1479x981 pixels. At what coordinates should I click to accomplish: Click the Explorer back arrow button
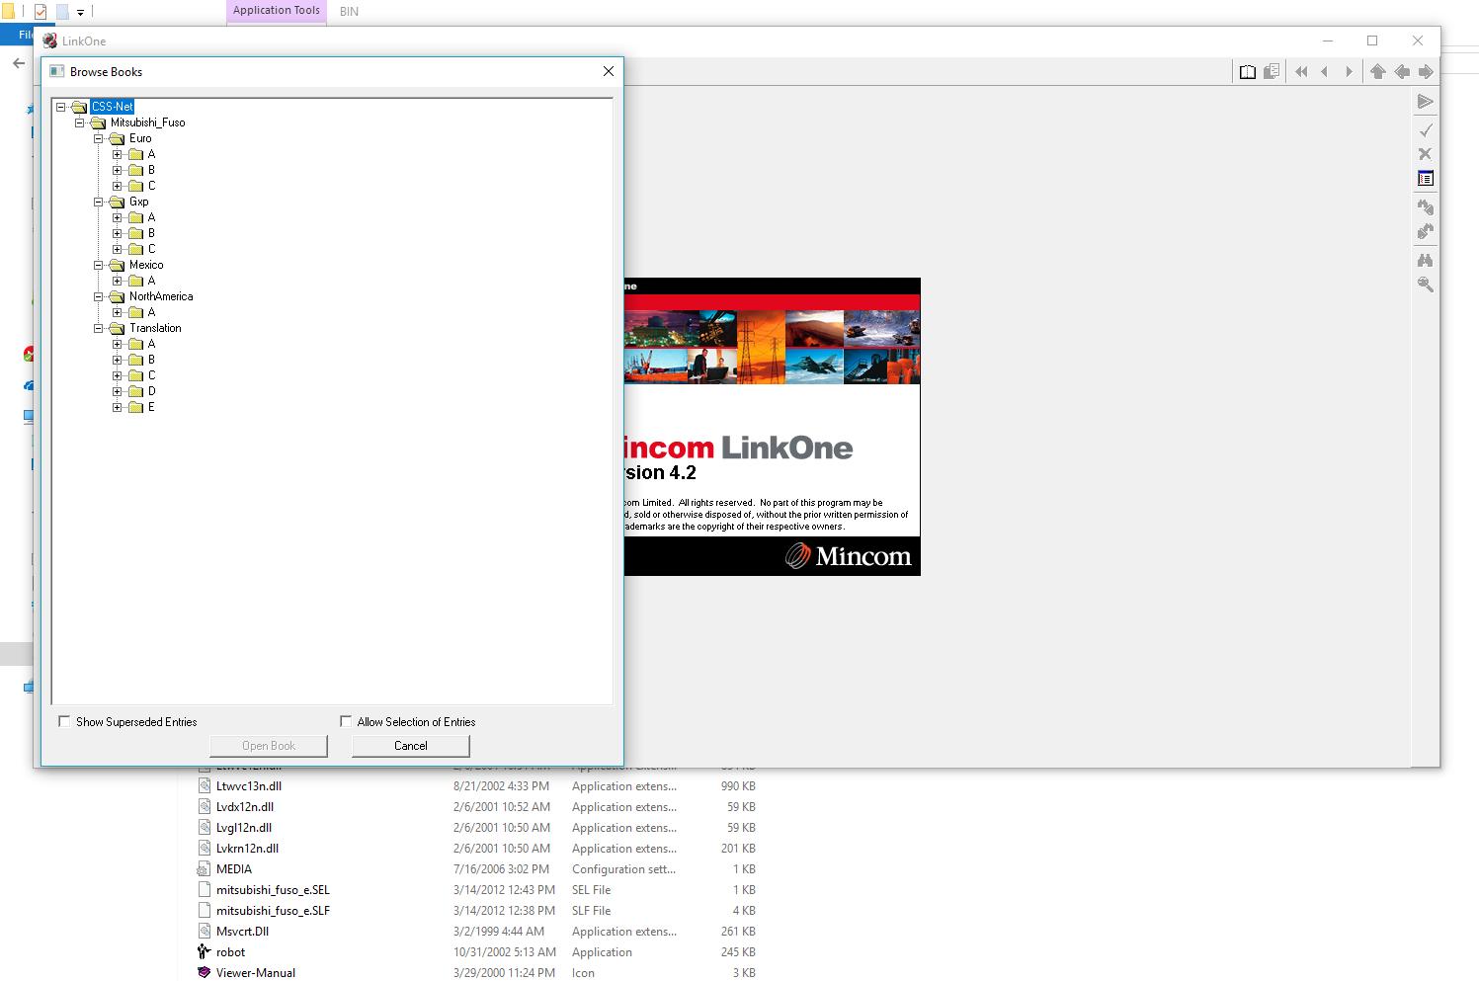(x=18, y=63)
